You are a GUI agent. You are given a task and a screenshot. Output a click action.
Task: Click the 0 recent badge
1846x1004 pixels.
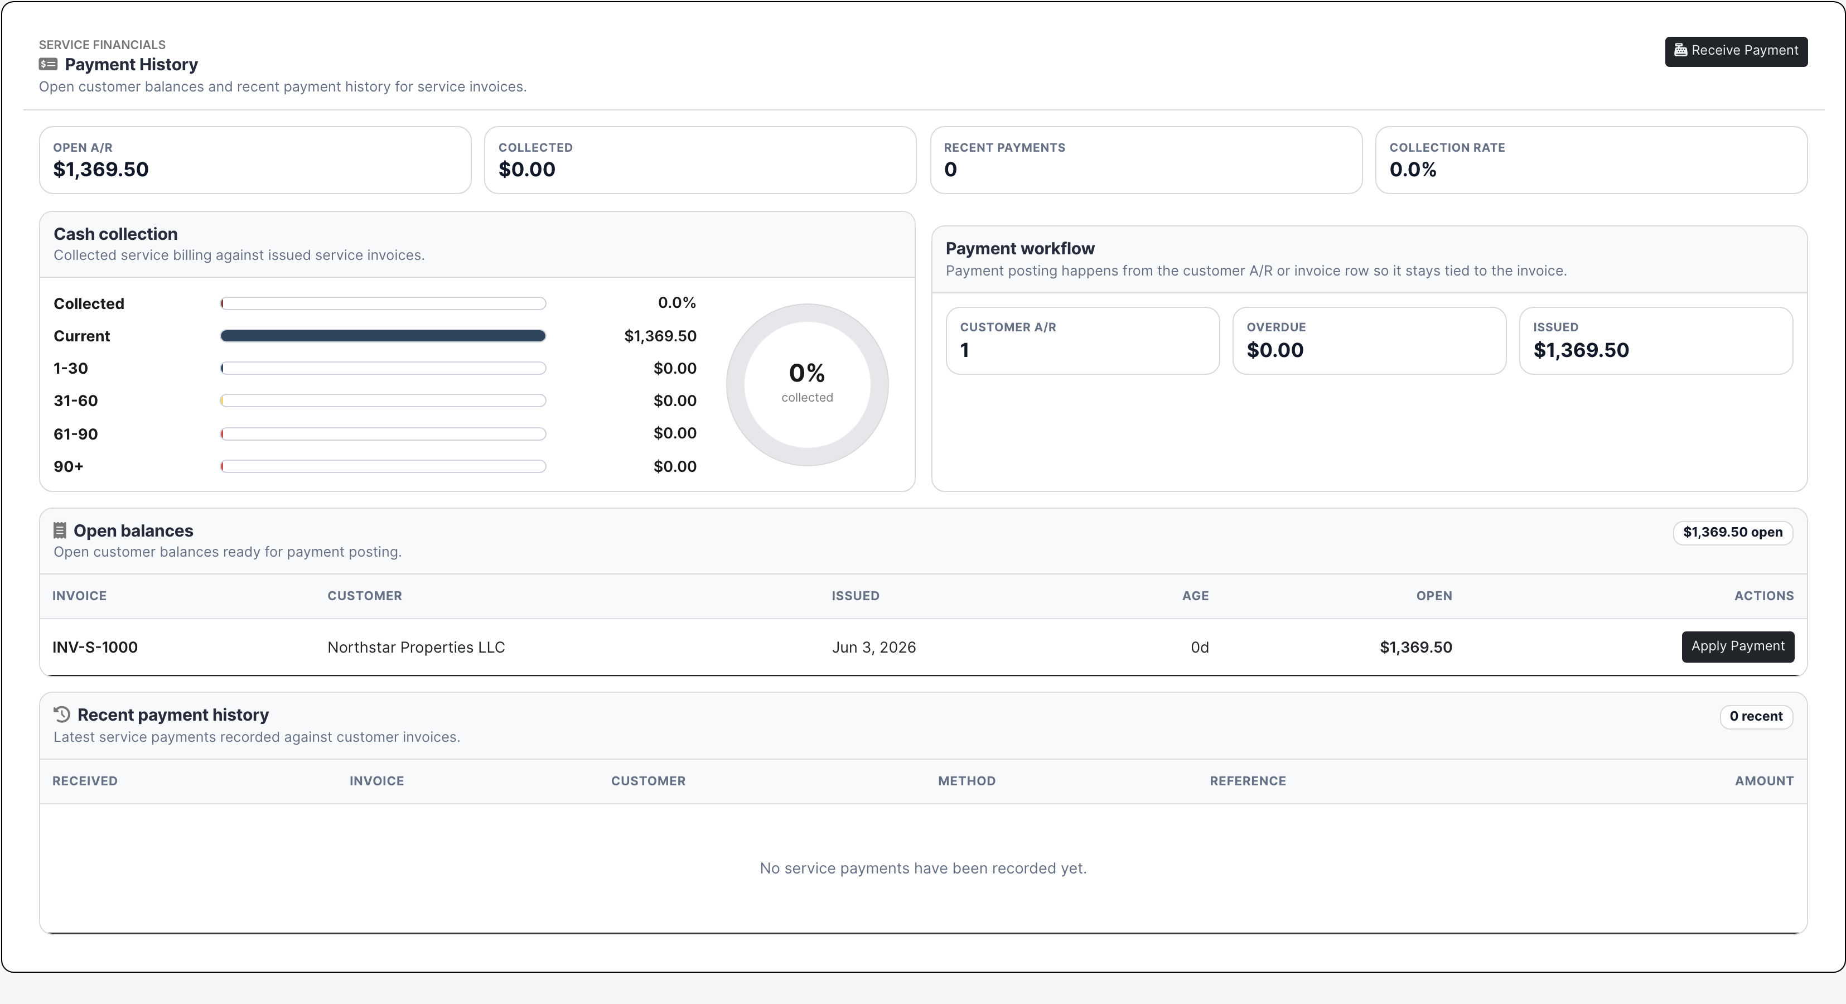1756,717
